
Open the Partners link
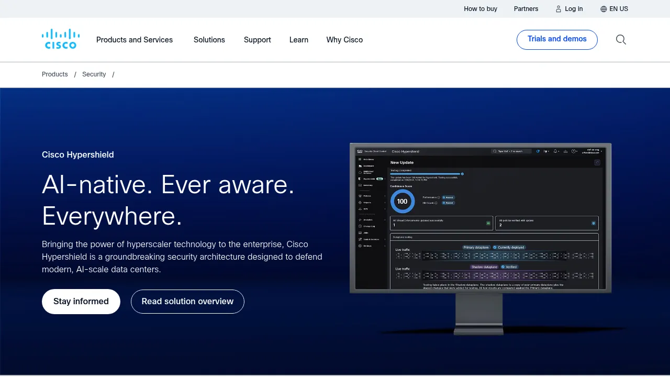click(526, 9)
